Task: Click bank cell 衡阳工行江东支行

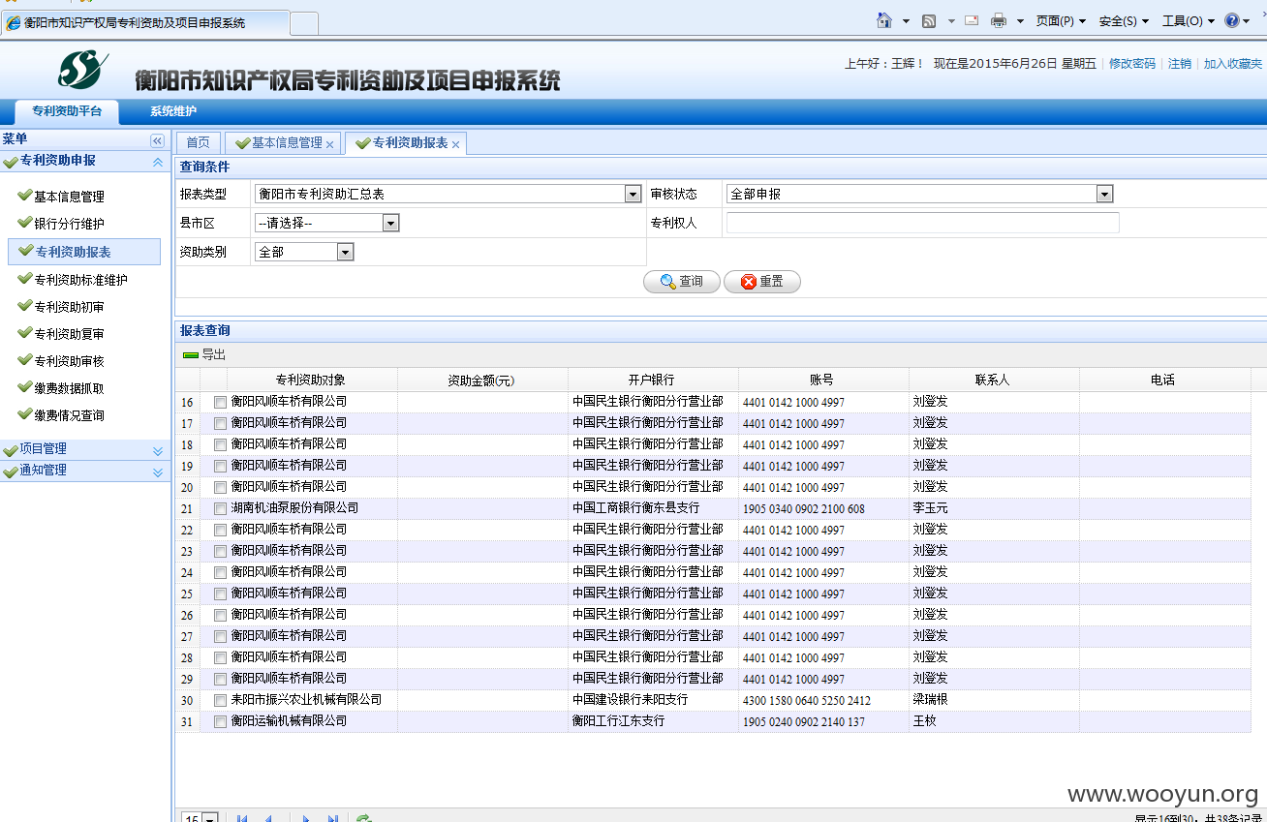Action: click(619, 721)
